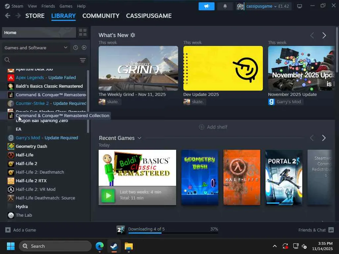The height and width of the screenshot is (254, 339).
Task: Show hidden system tray icons
Action: [x=274, y=246]
